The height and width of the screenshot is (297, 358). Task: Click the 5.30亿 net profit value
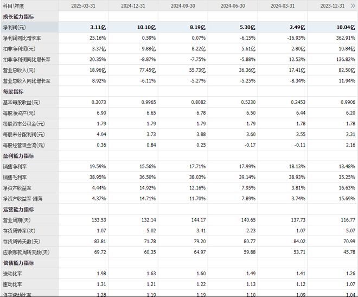point(247,27)
